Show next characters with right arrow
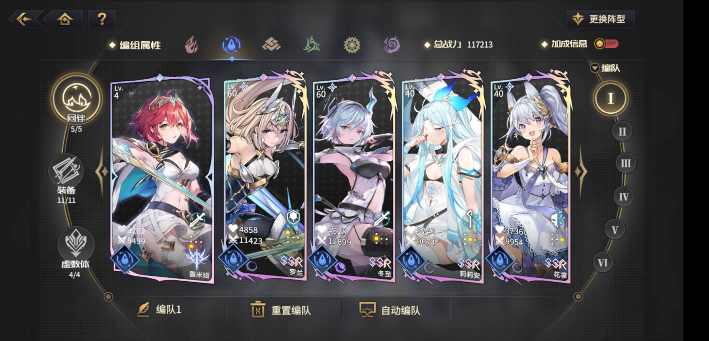Screen dimensions: 709x341 (580, 172)
